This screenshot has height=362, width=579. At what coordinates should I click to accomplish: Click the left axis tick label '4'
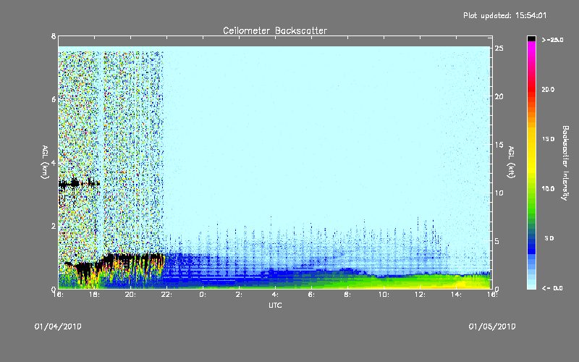[x=54, y=162]
